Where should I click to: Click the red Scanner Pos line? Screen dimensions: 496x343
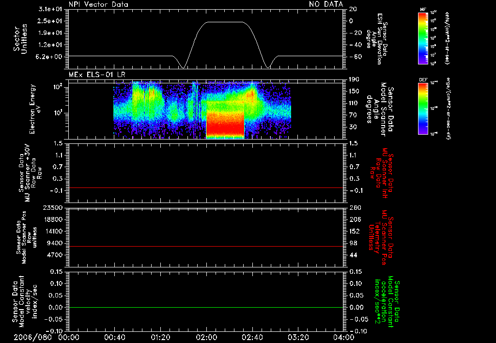[x=205, y=246]
